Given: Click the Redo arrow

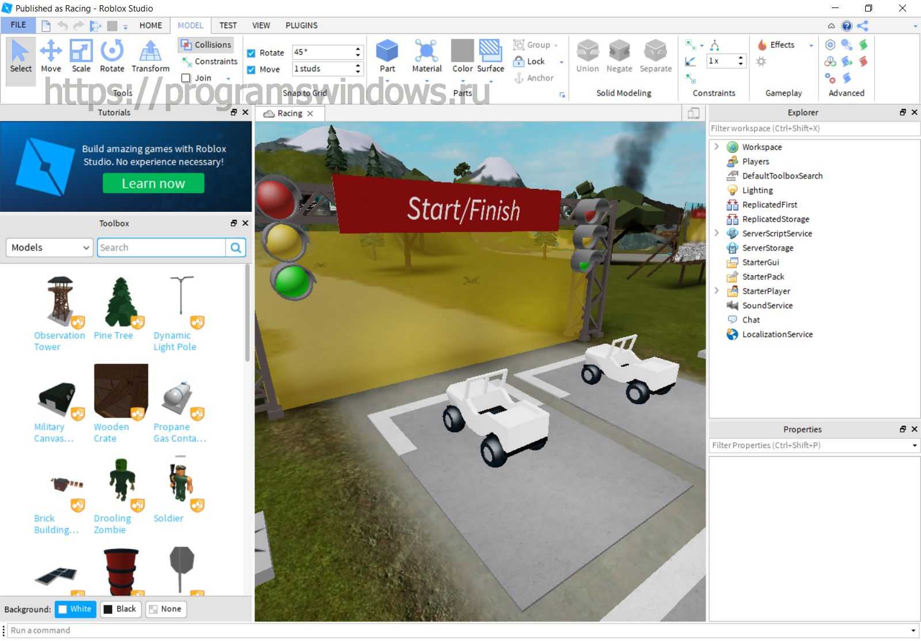Looking at the screenshot, I should tap(79, 25).
